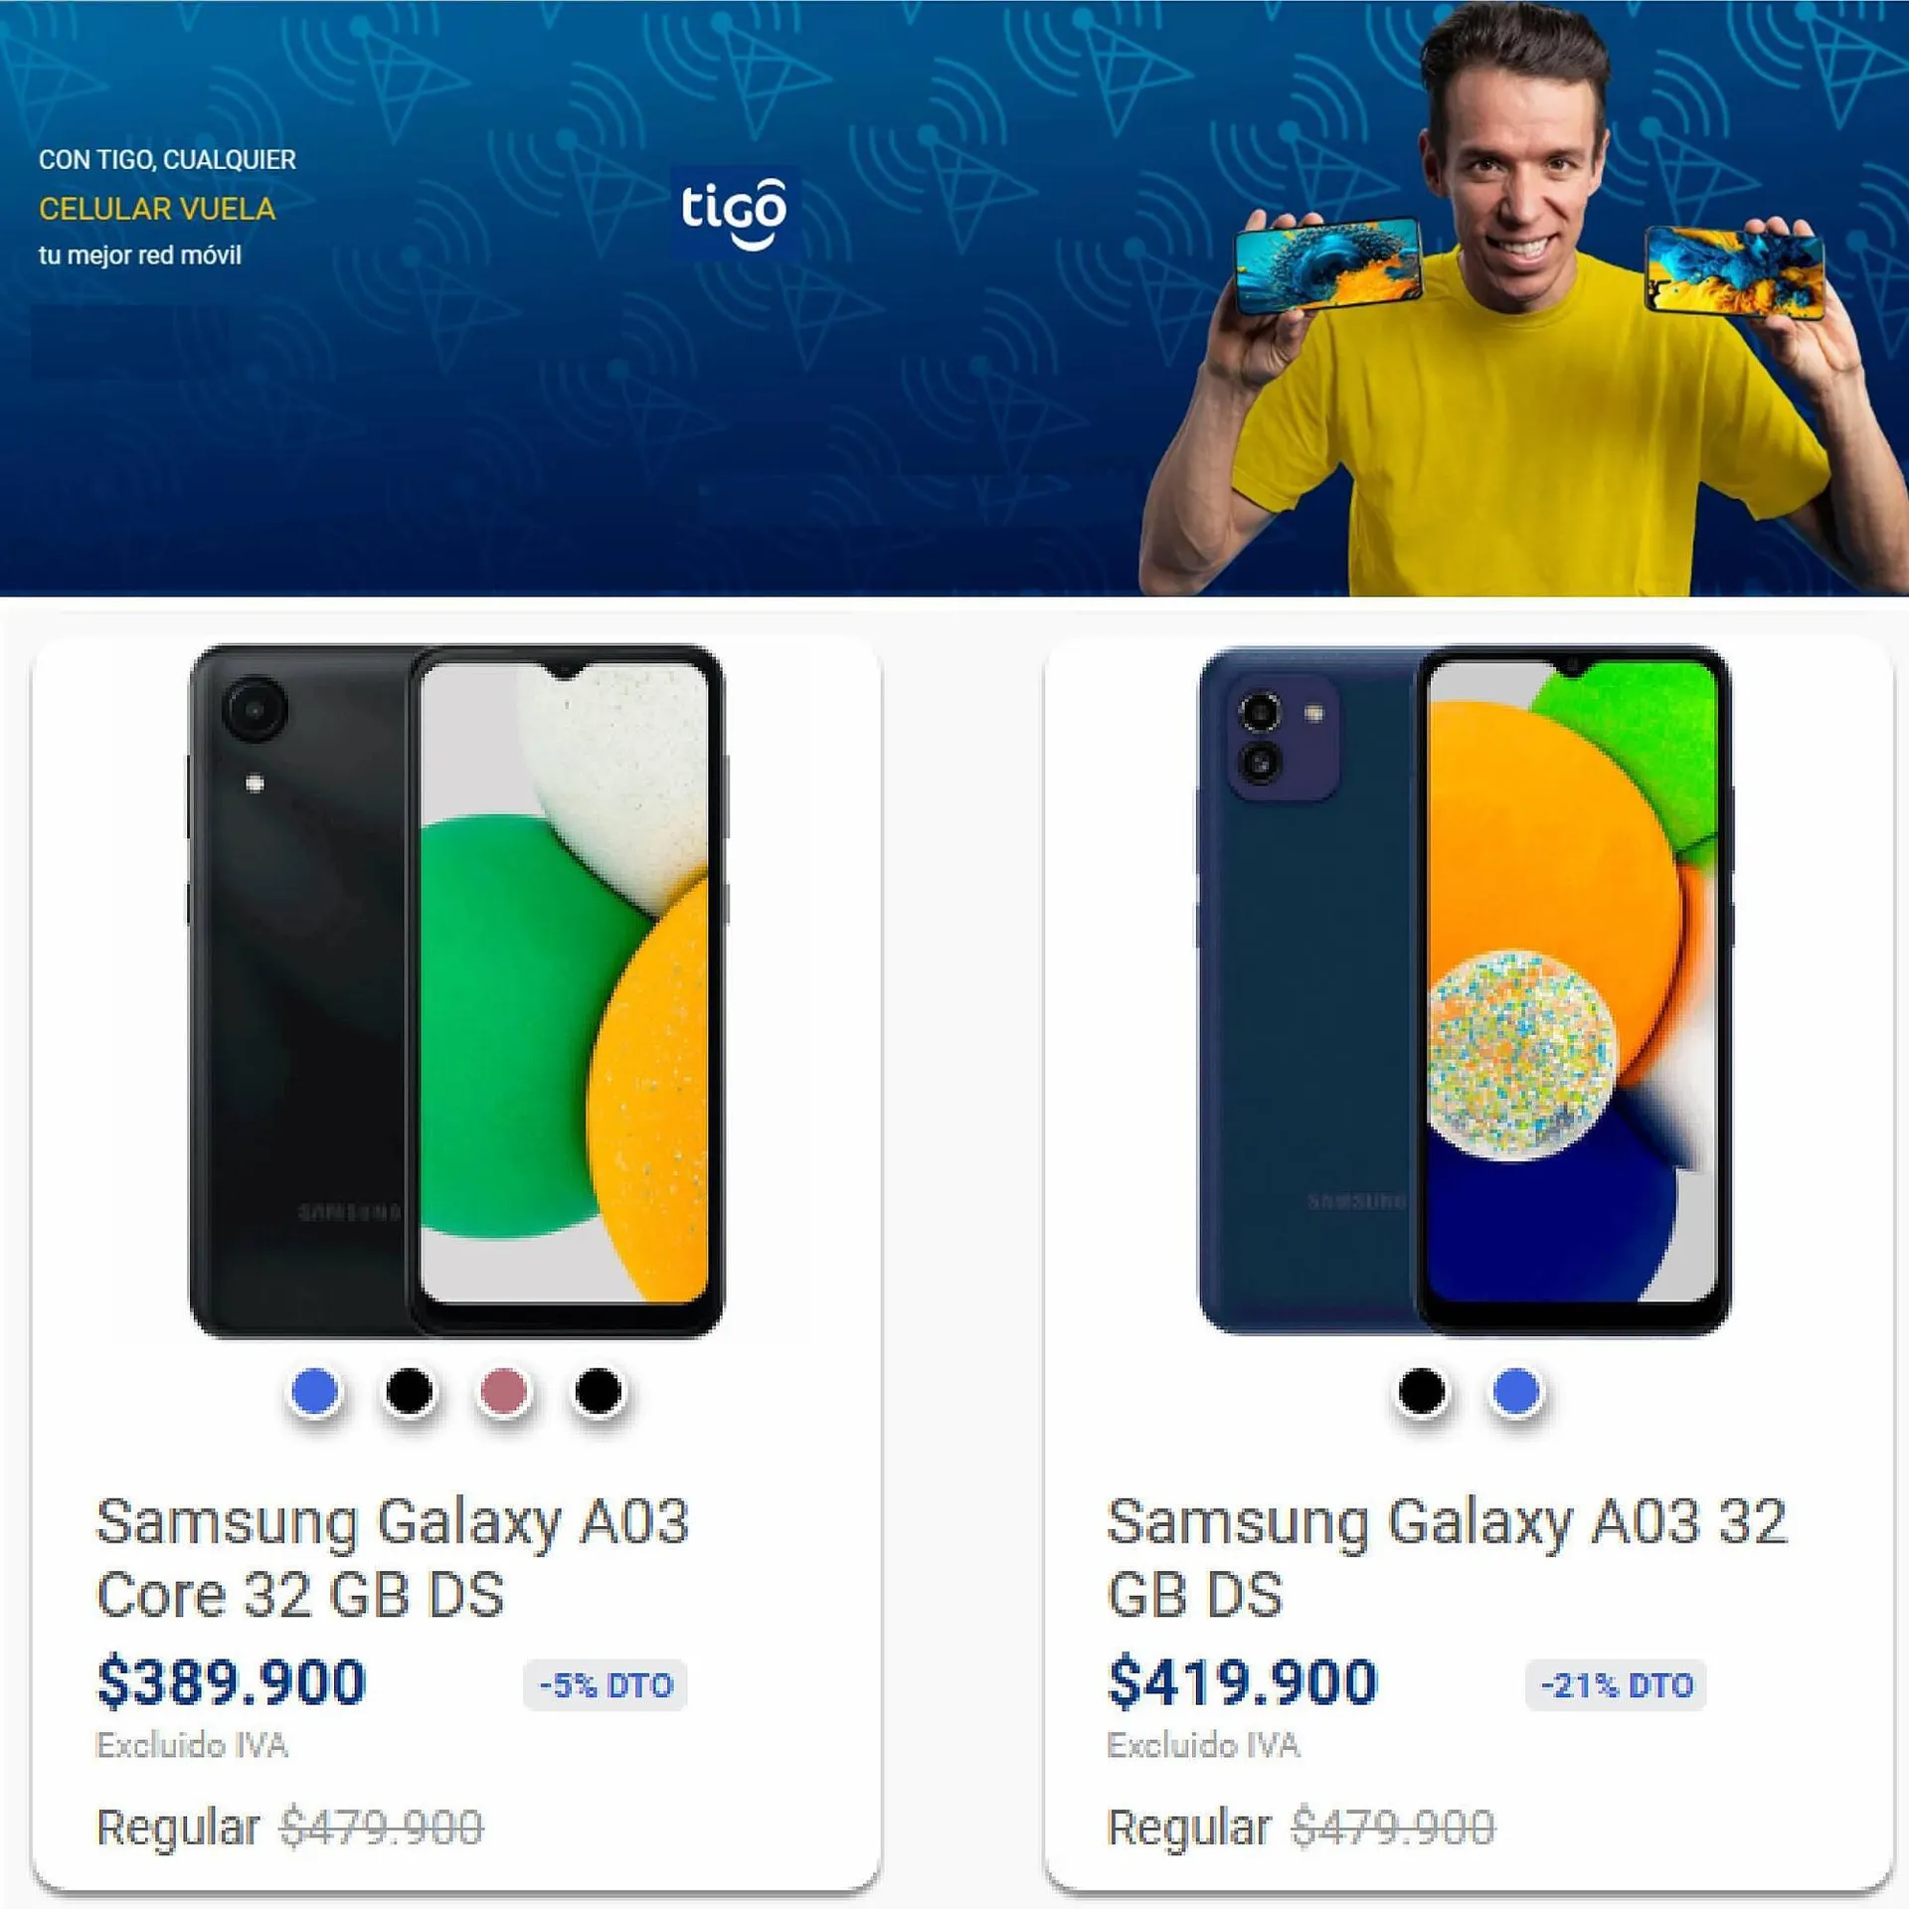The height and width of the screenshot is (1909, 1909).
Task: Open the blue Galaxy A03 product image
Action: pyautogui.click(x=1465, y=991)
